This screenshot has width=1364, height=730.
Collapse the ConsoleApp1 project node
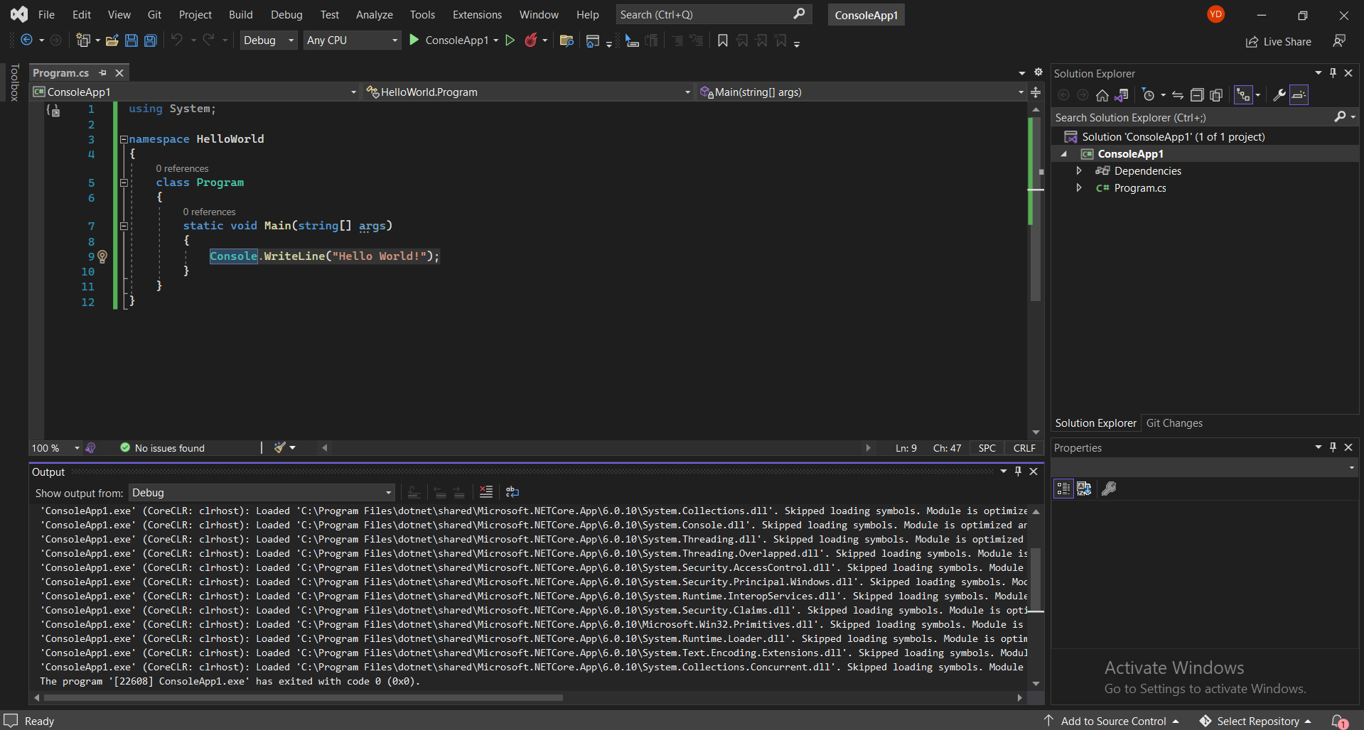tap(1064, 154)
